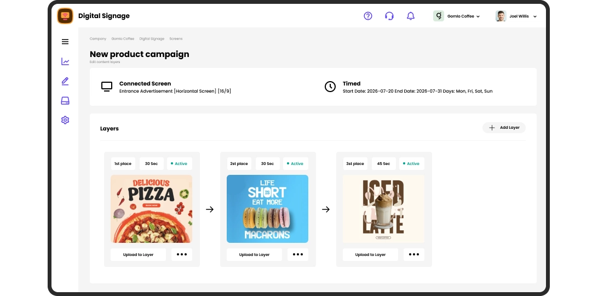
Task: Select the pencil edit icon in the sidebar
Action: 65,81
